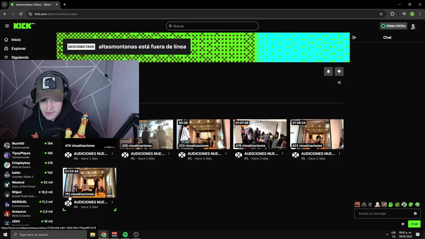Click title of the 622 visualizaciones video
Image resolution: width=425 pixels, height=239 pixels.
pos(318,154)
